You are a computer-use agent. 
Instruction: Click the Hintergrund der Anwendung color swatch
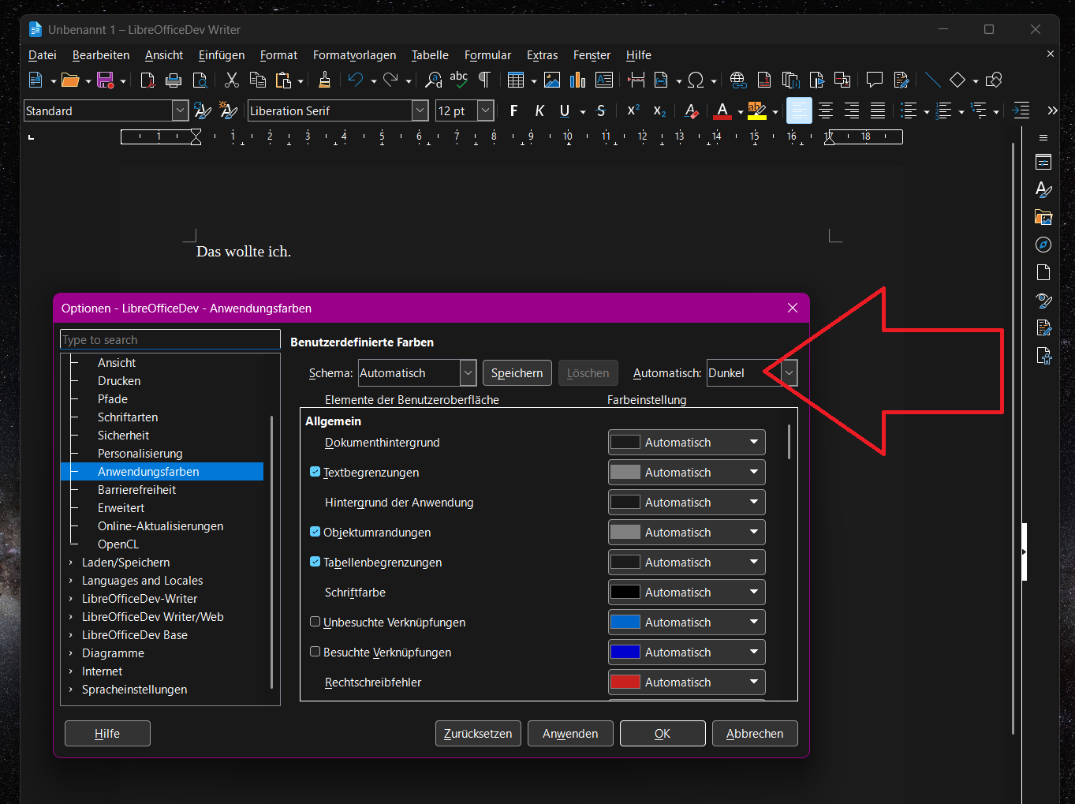[625, 502]
